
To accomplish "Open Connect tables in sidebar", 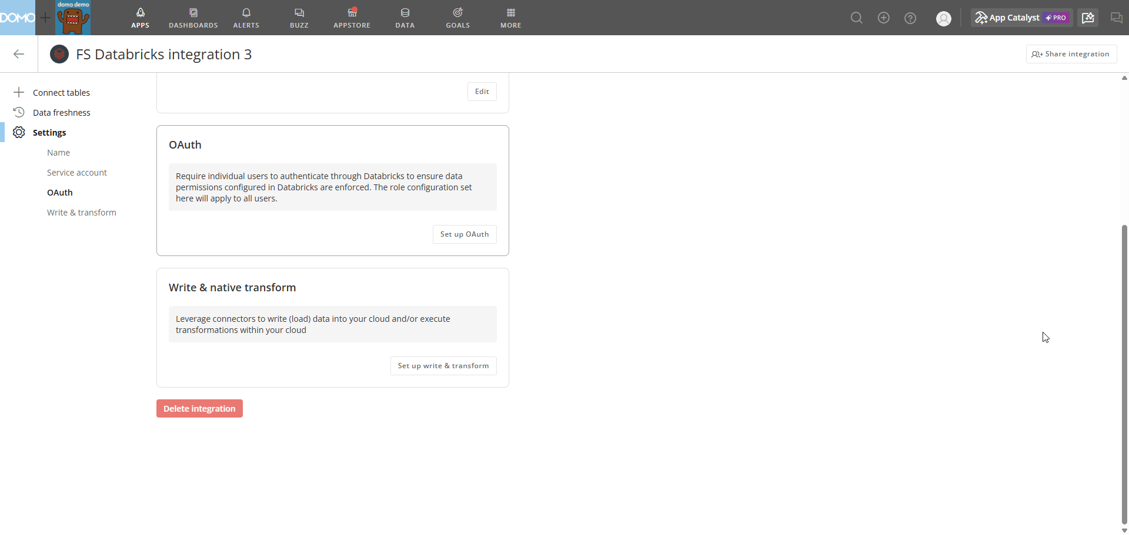I will coord(61,93).
